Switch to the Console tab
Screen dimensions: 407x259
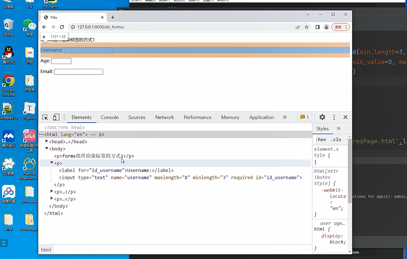click(110, 117)
